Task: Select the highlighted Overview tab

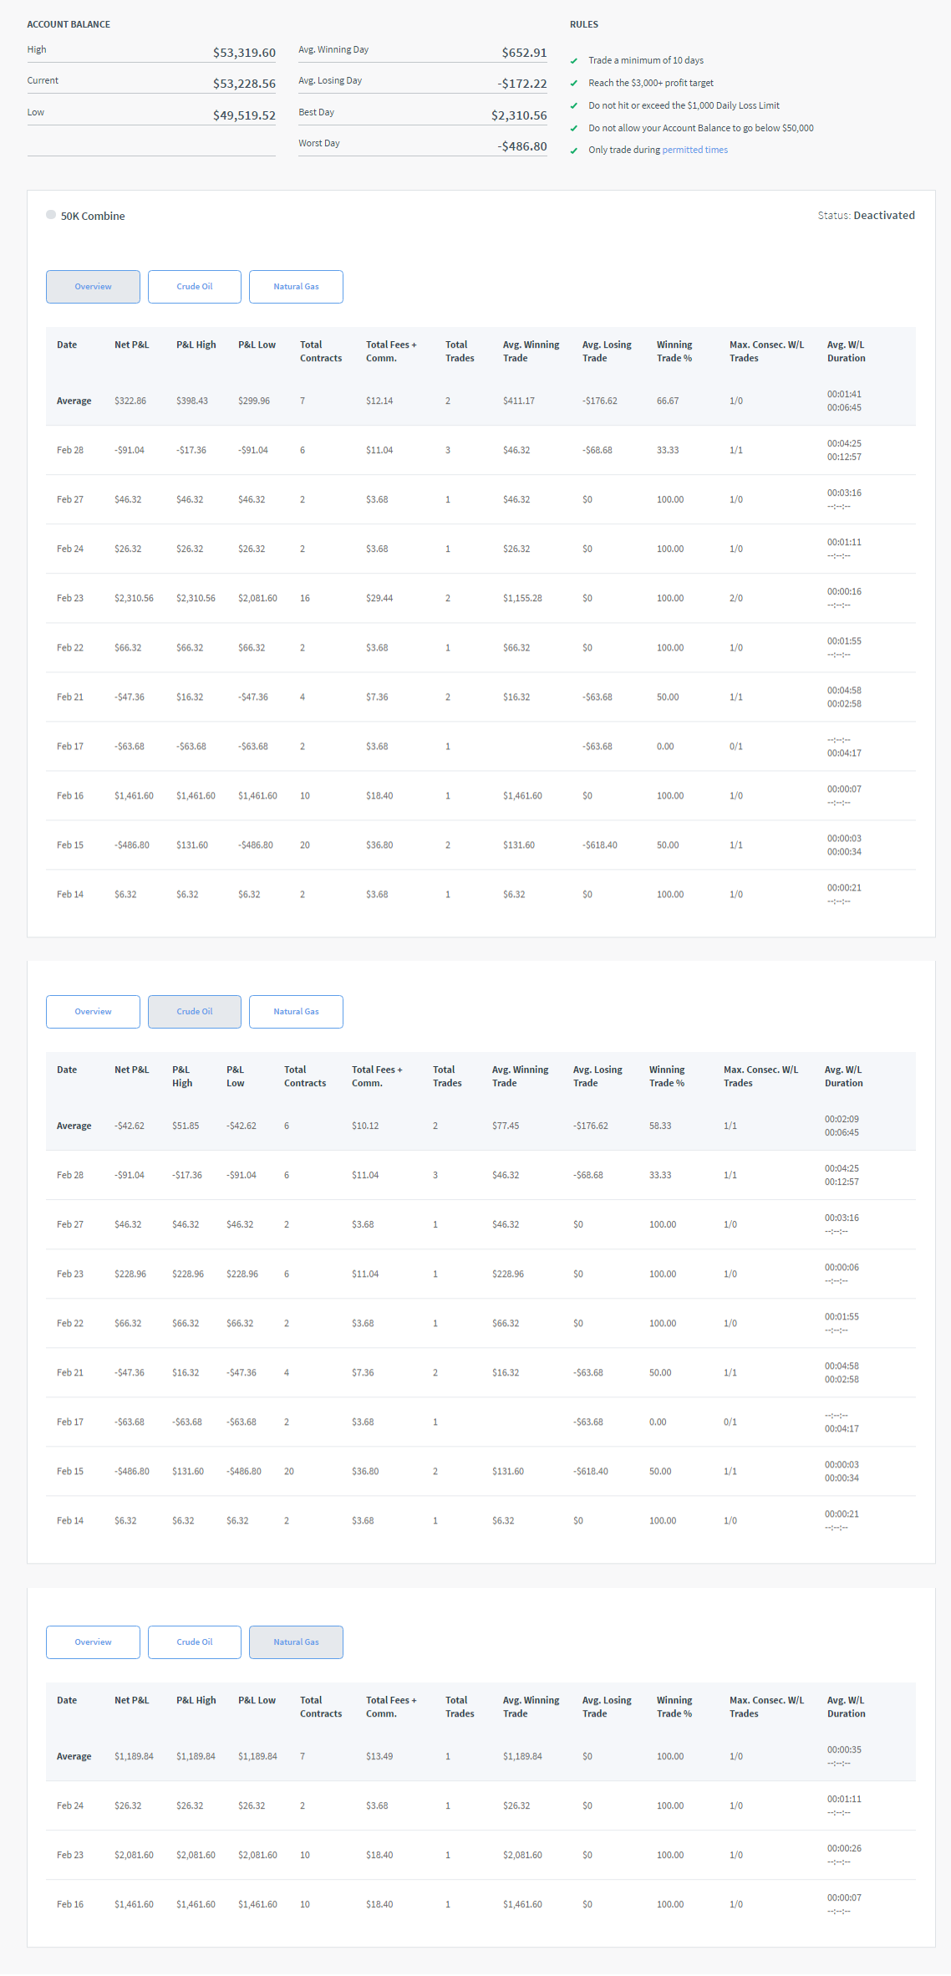Action: [93, 287]
